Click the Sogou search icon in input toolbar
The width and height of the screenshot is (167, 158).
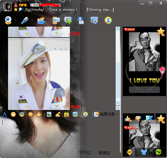point(86,115)
